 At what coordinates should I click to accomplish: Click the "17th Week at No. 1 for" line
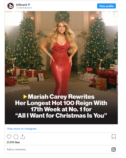61,109
